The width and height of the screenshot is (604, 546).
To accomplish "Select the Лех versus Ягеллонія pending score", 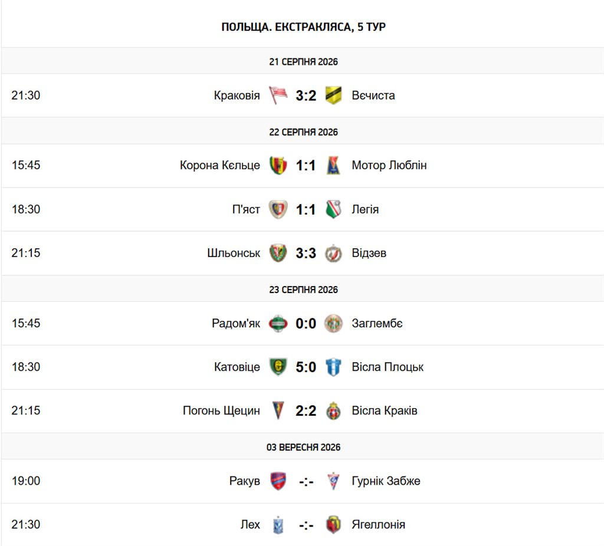I will pos(306,525).
